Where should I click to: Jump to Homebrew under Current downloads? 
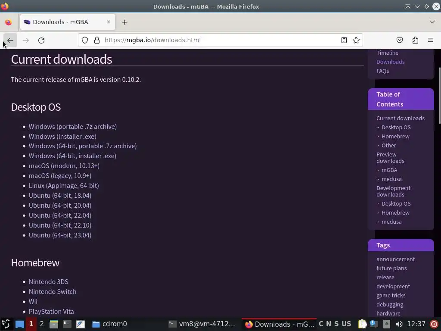[395, 137]
